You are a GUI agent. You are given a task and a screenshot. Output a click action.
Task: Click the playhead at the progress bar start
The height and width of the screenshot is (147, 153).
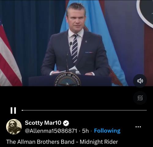tap(22, 110)
